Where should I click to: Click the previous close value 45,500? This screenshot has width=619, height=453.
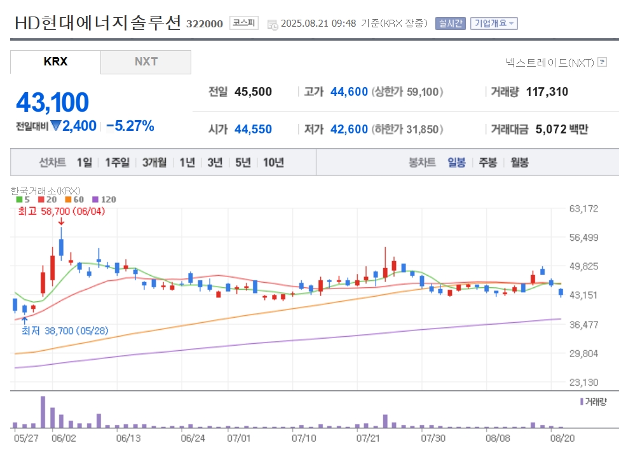click(253, 91)
